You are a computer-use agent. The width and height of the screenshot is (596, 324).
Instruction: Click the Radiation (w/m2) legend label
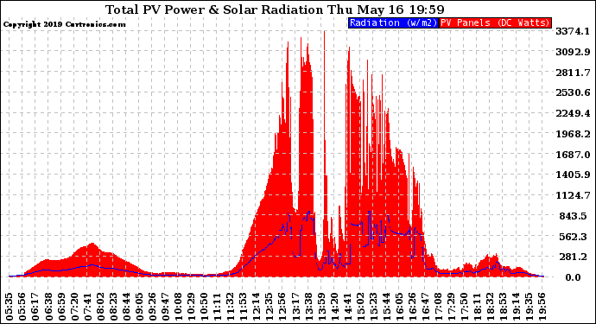(x=393, y=22)
